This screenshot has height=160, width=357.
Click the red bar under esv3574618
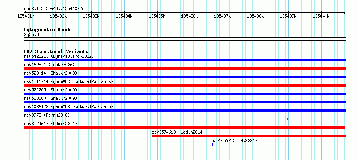(249, 136)
